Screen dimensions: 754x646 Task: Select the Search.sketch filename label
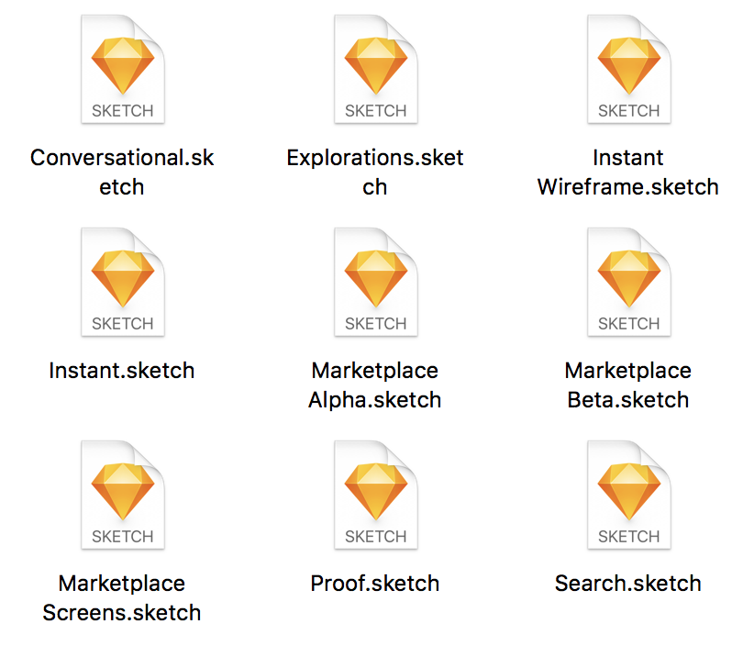(x=628, y=584)
